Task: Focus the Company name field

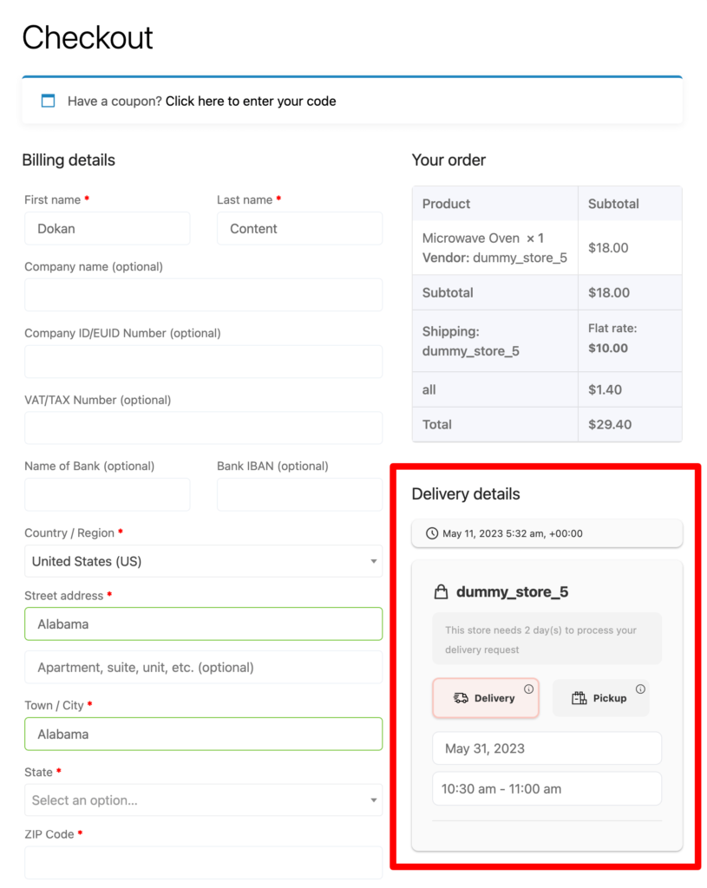Action: 203,295
